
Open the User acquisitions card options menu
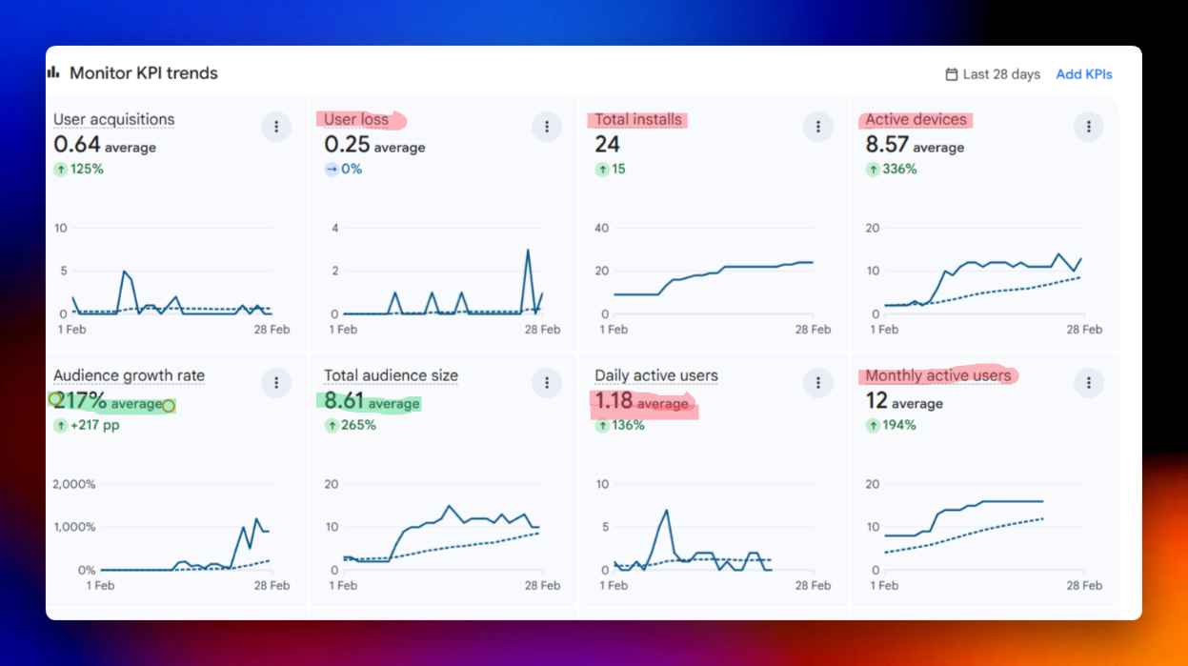tap(275, 127)
